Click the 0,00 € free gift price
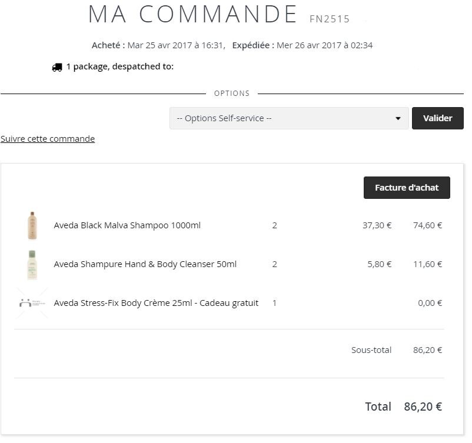Viewport: 472px width, 443px height. tap(430, 303)
